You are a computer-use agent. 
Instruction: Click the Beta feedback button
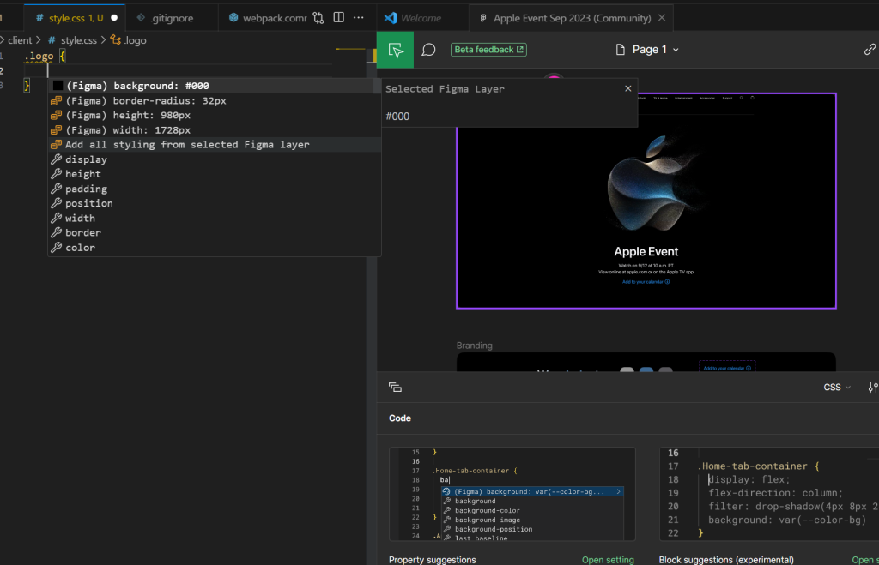click(x=488, y=50)
